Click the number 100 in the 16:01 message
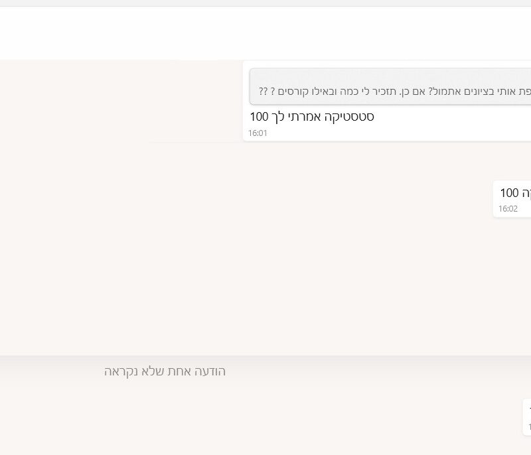 coord(259,117)
